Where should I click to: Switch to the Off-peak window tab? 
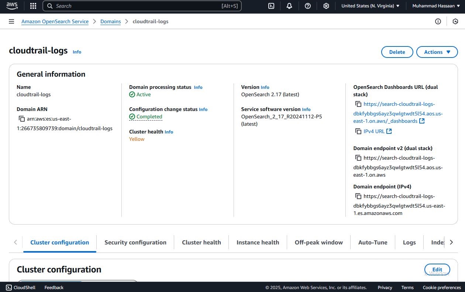click(x=319, y=242)
